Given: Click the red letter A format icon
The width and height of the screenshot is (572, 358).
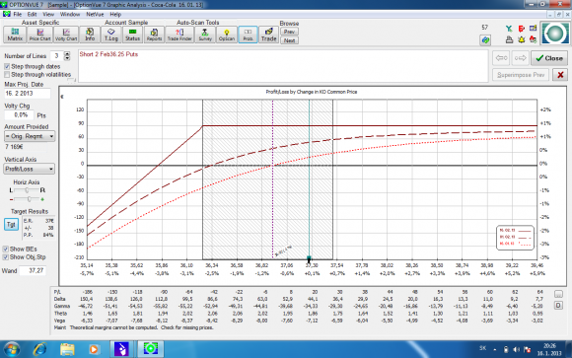Looking at the screenshot, I should [x=533, y=39].
